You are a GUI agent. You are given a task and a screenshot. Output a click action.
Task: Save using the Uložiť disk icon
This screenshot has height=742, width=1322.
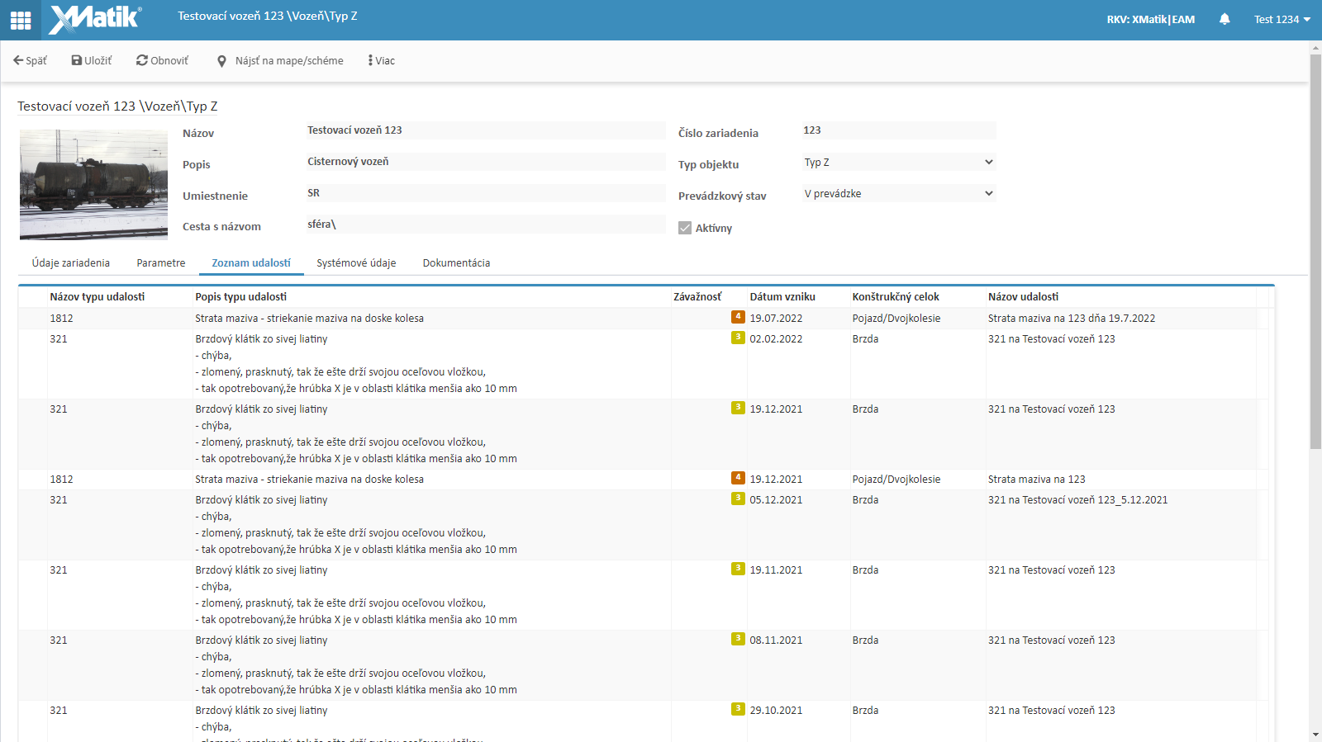pyautogui.click(x=77, y=60)
